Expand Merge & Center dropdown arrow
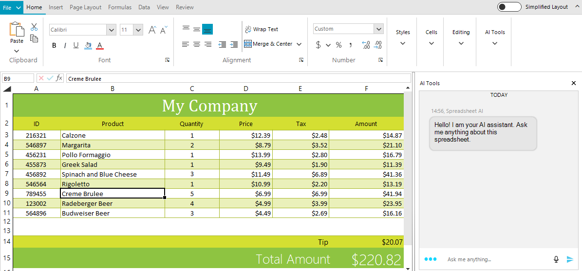The image size is (582, 271). 299,44
